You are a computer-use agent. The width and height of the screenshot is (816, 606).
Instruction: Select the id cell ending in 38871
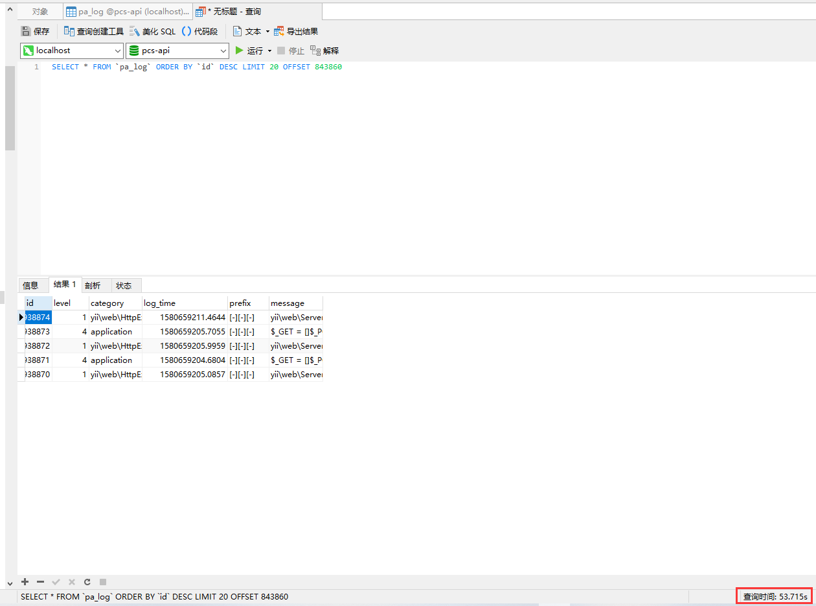pos(38,360)
